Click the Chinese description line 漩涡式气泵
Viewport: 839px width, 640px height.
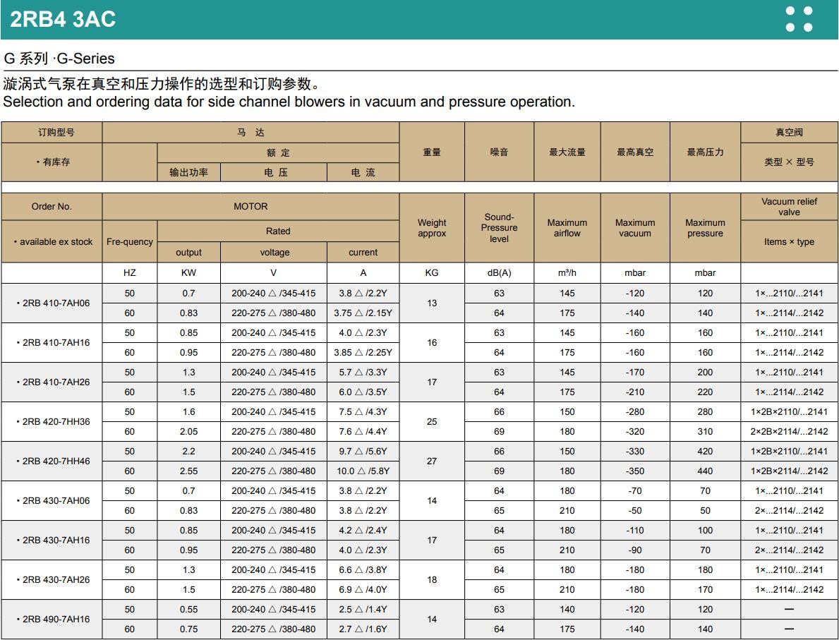click(x=162, y=84)
